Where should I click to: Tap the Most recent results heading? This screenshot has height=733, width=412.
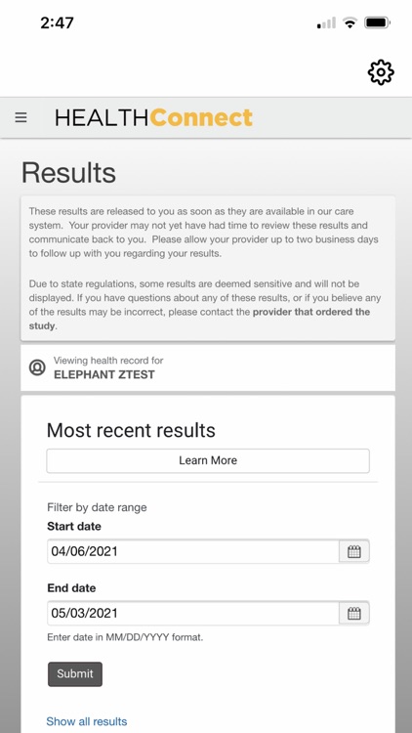coord(131,430)
